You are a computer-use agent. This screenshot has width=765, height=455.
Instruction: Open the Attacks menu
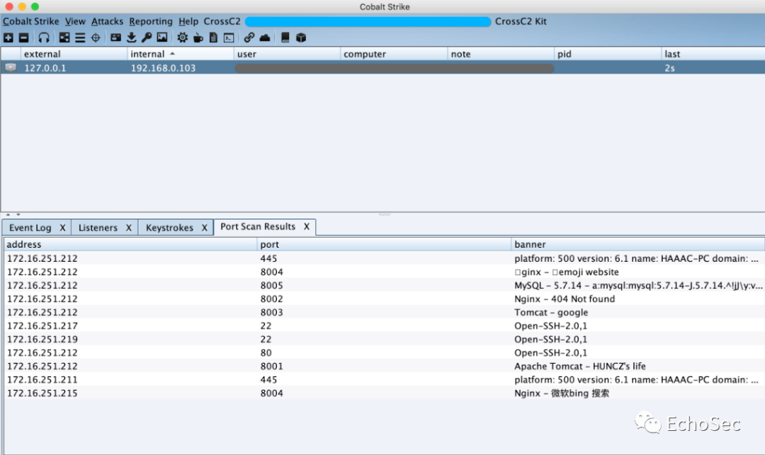[x=108, y=21]
